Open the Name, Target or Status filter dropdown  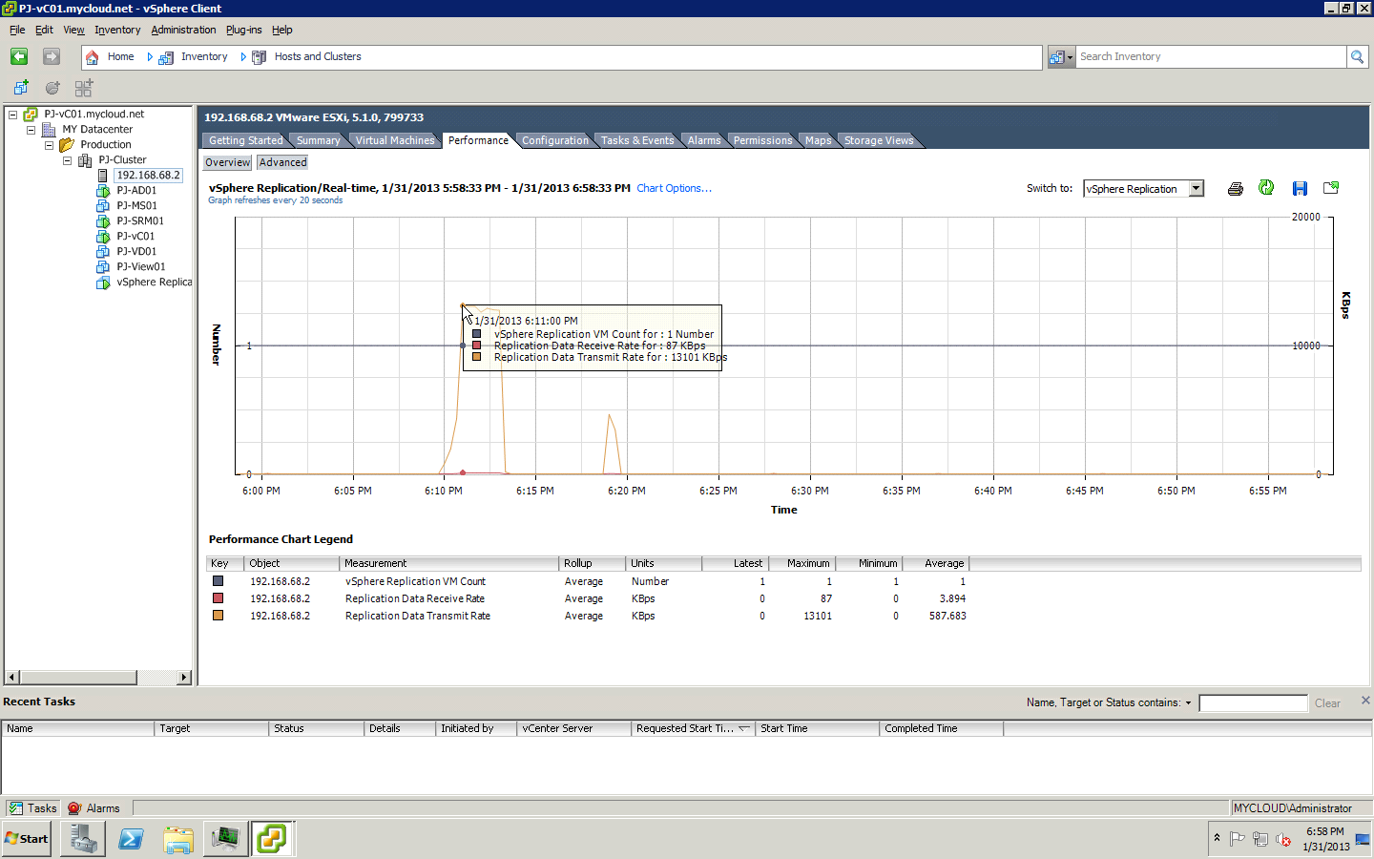(1189, 702)
